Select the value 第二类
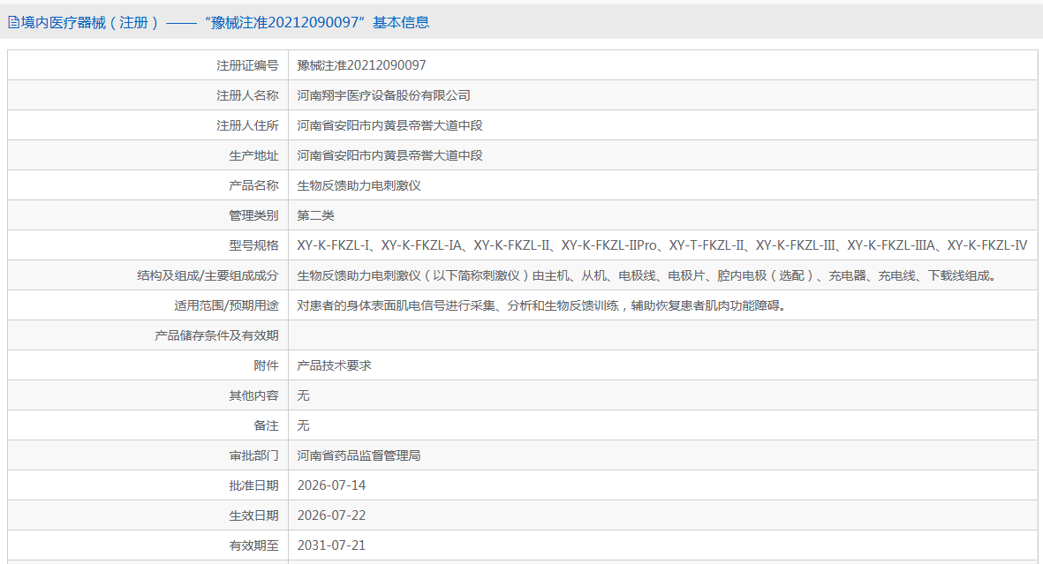The width and height of the screenshot is (1043, 564). point(316,215)
